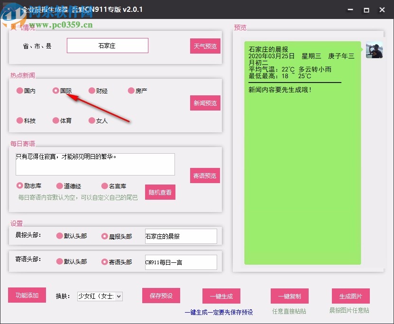
Task: Click the 生成图片 generate image button
Action: [x=350, y=296]
